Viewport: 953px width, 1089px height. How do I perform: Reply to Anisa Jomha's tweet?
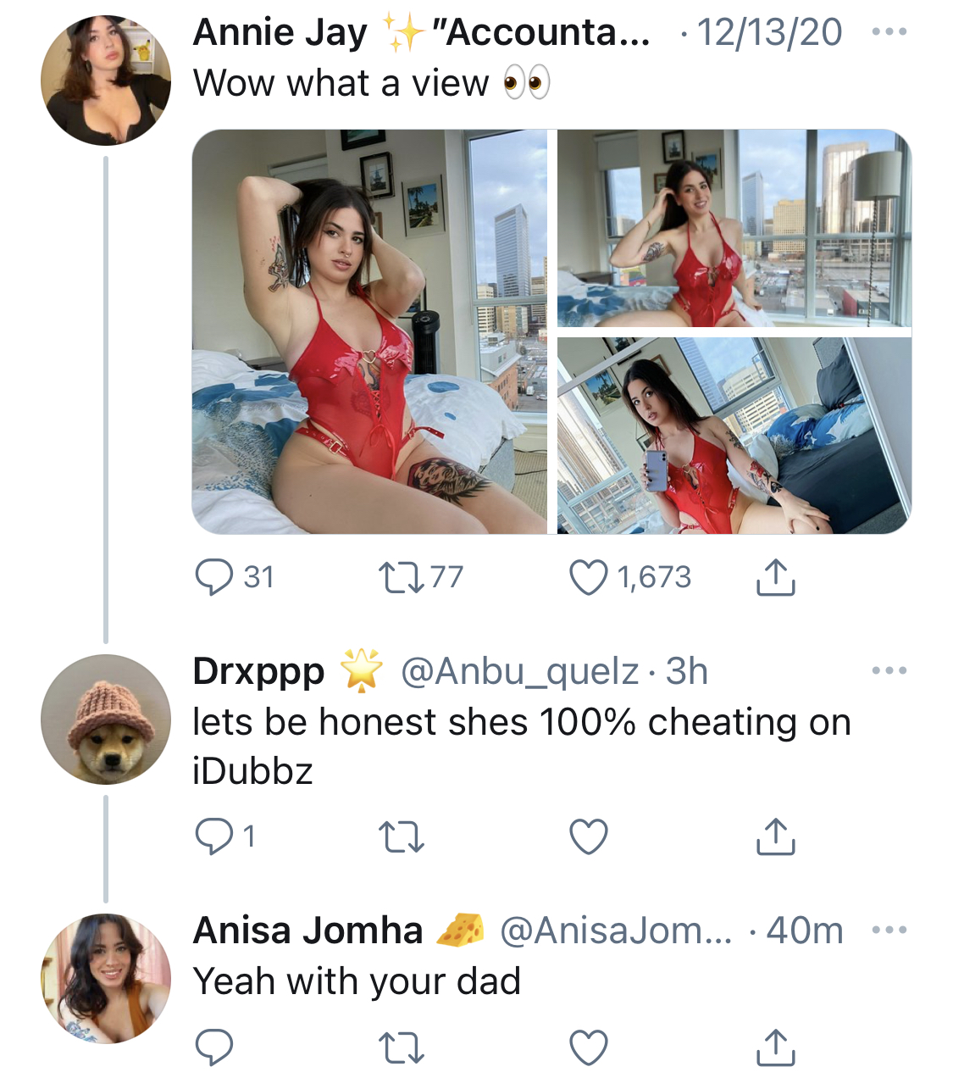(214, 1047)
